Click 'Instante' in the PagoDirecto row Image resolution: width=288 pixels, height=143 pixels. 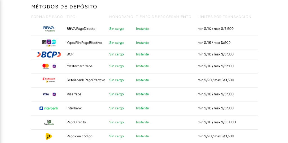[142, 122]
